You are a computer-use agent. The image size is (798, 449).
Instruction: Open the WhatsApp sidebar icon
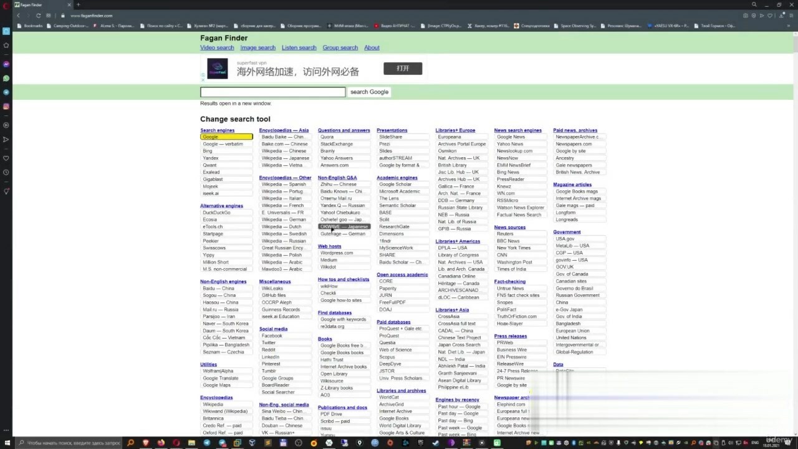tap(6, 78)
